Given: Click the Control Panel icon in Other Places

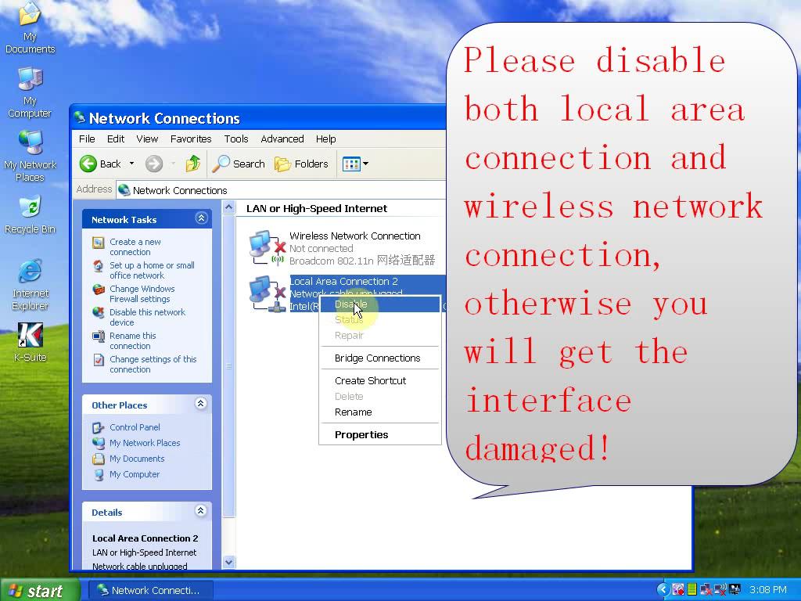Looking at the screenshot, I should [x=98, y=427].
